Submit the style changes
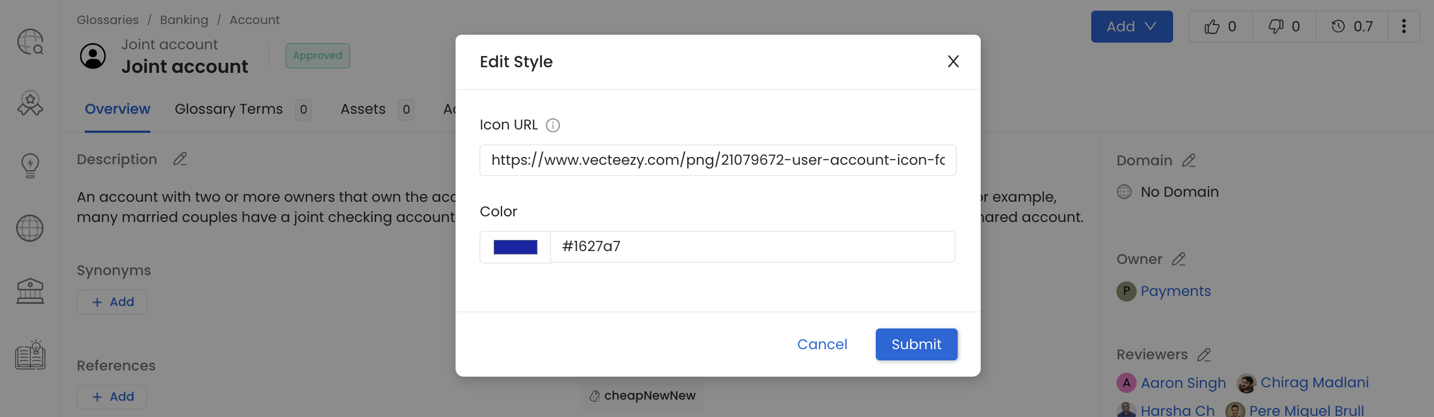The height and width of the screenshot is (417, 1434). click(916, 344)
